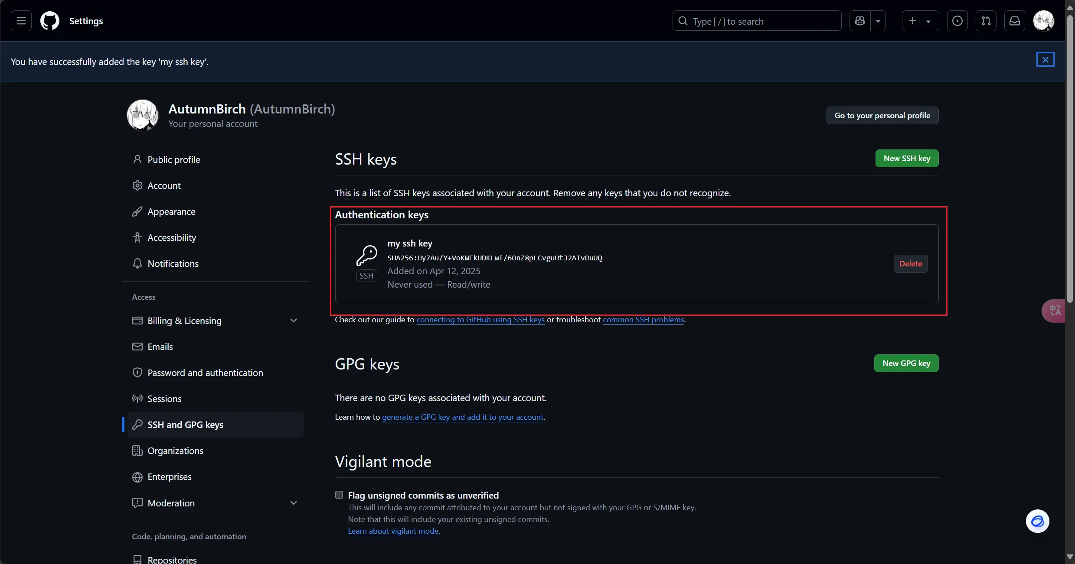Dismiss the success banner with X
Screen dimensions: 1075x564
(1046, 59)
